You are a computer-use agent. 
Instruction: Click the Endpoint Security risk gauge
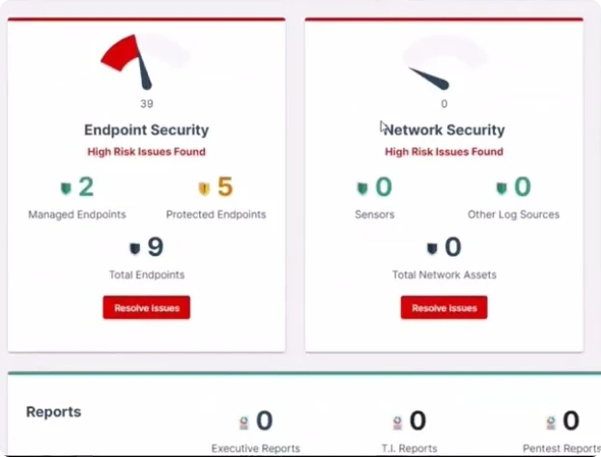click(x=146, y=63)
